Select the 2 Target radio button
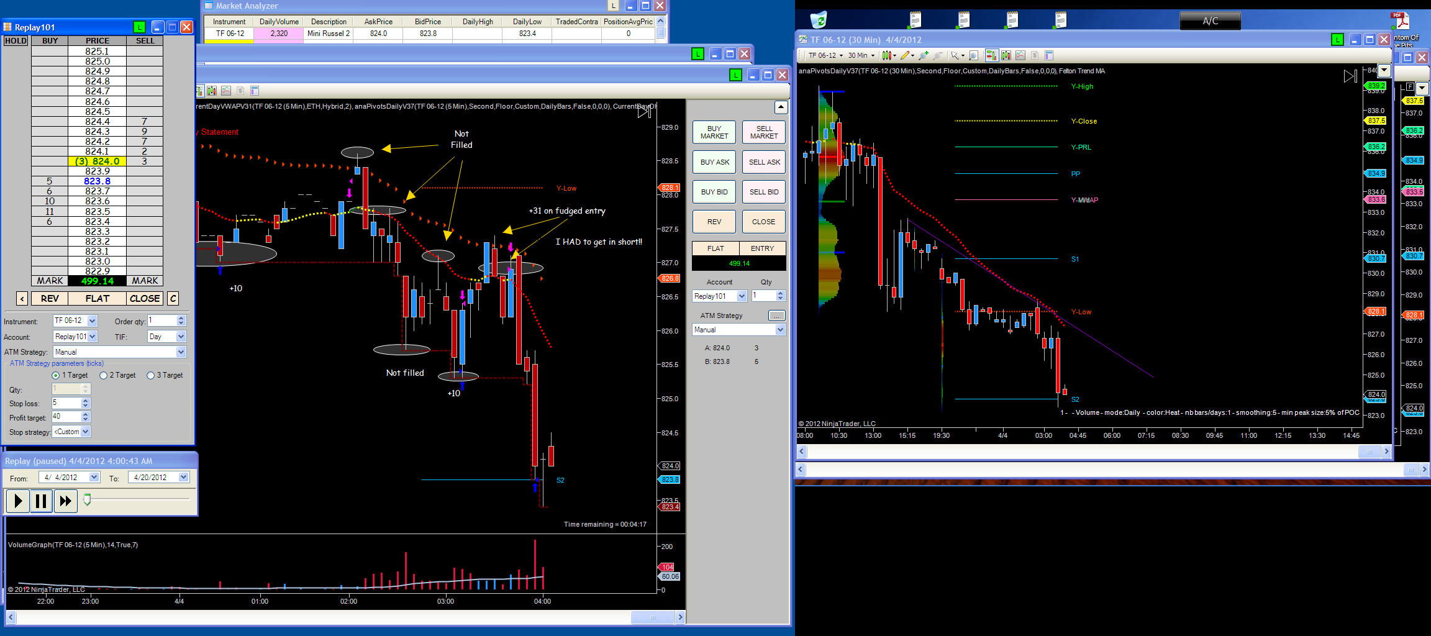1431x636 pixels. point(103,375)
